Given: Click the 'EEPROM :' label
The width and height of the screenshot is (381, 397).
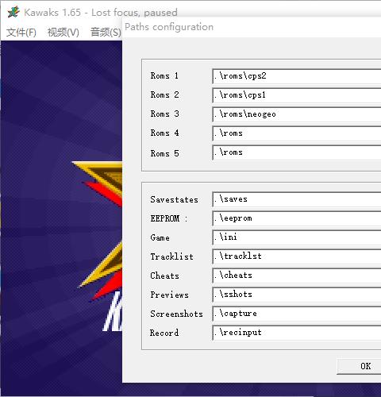Looking at the screenshot, I should (x=169, y=218).
